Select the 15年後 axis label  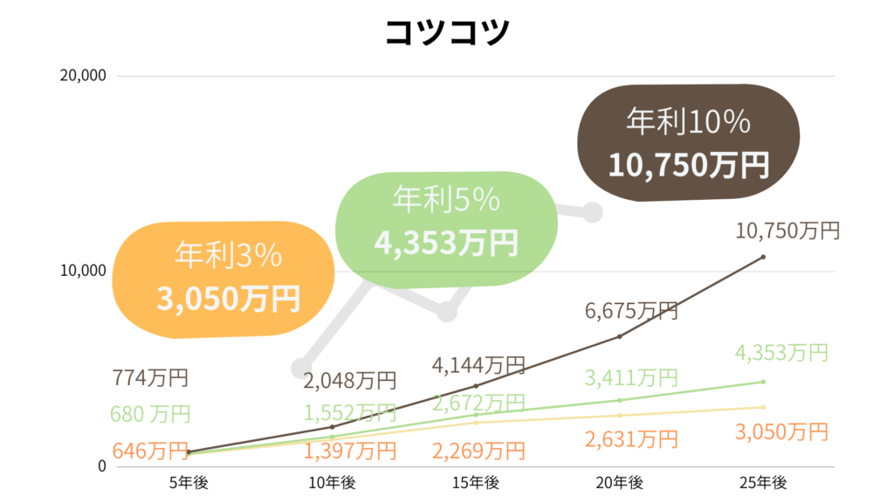pyautogui.click(x=476, y=483)
